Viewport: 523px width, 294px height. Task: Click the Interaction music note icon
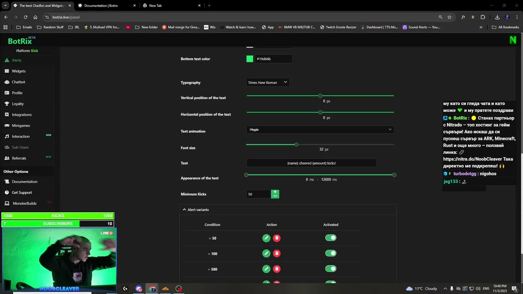[x=7, y=136]
